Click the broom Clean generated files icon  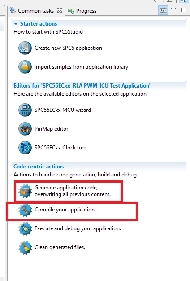(25, 247)
